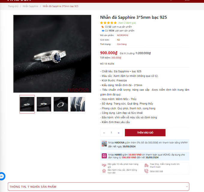Screen dimensions: 204x192
Task: Go to Trang chủ breadcrumb
Action: 13,6
